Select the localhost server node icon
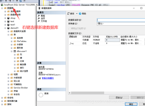The height and width of the screenshot is (106, 145). pos(2,5)
